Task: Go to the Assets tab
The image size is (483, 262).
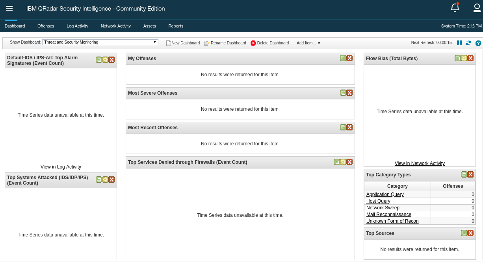Action: [x=150, y=26]
